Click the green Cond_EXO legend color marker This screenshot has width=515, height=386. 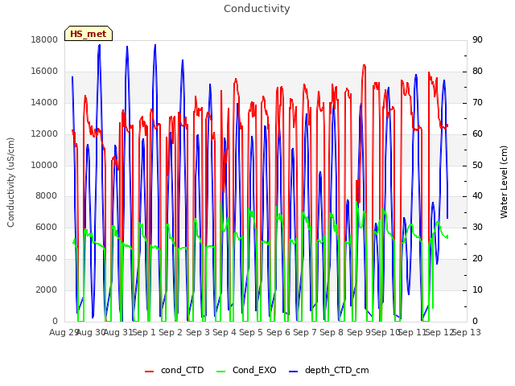(221, 372)
